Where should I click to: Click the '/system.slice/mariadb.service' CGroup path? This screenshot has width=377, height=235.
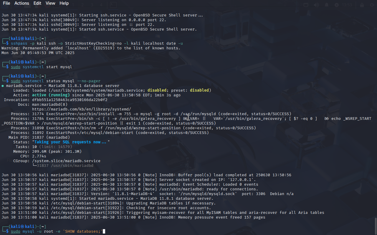pyautogui.click(x=66, y=161)
